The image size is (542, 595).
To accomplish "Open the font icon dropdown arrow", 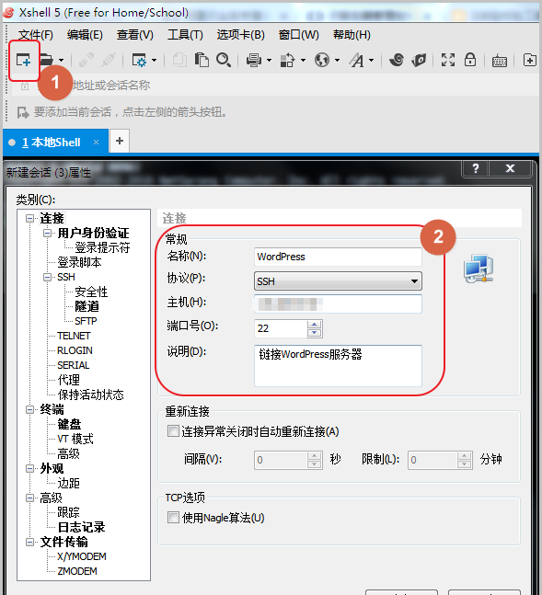I will click(371, 60).
